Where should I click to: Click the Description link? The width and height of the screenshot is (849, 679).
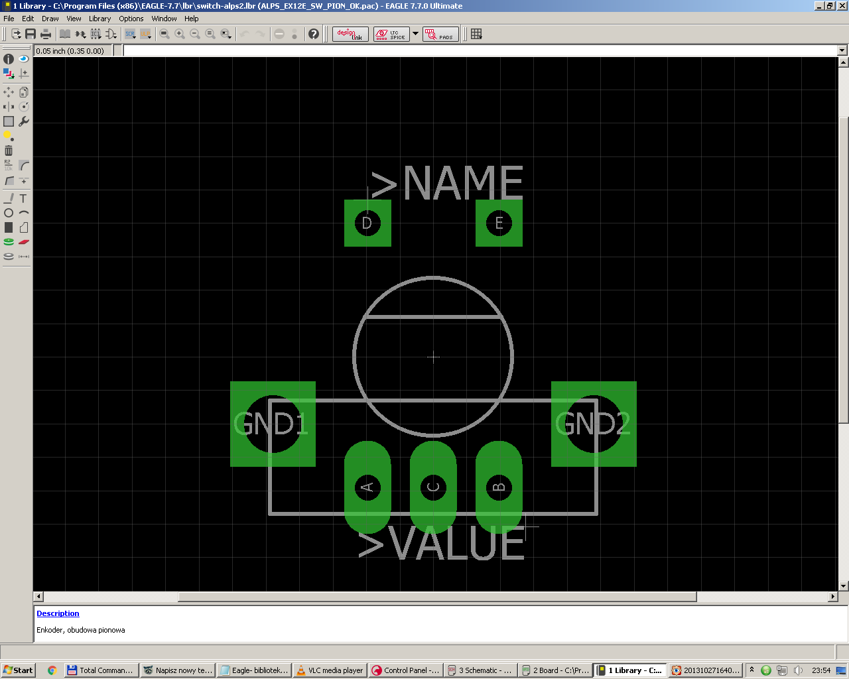58,613
